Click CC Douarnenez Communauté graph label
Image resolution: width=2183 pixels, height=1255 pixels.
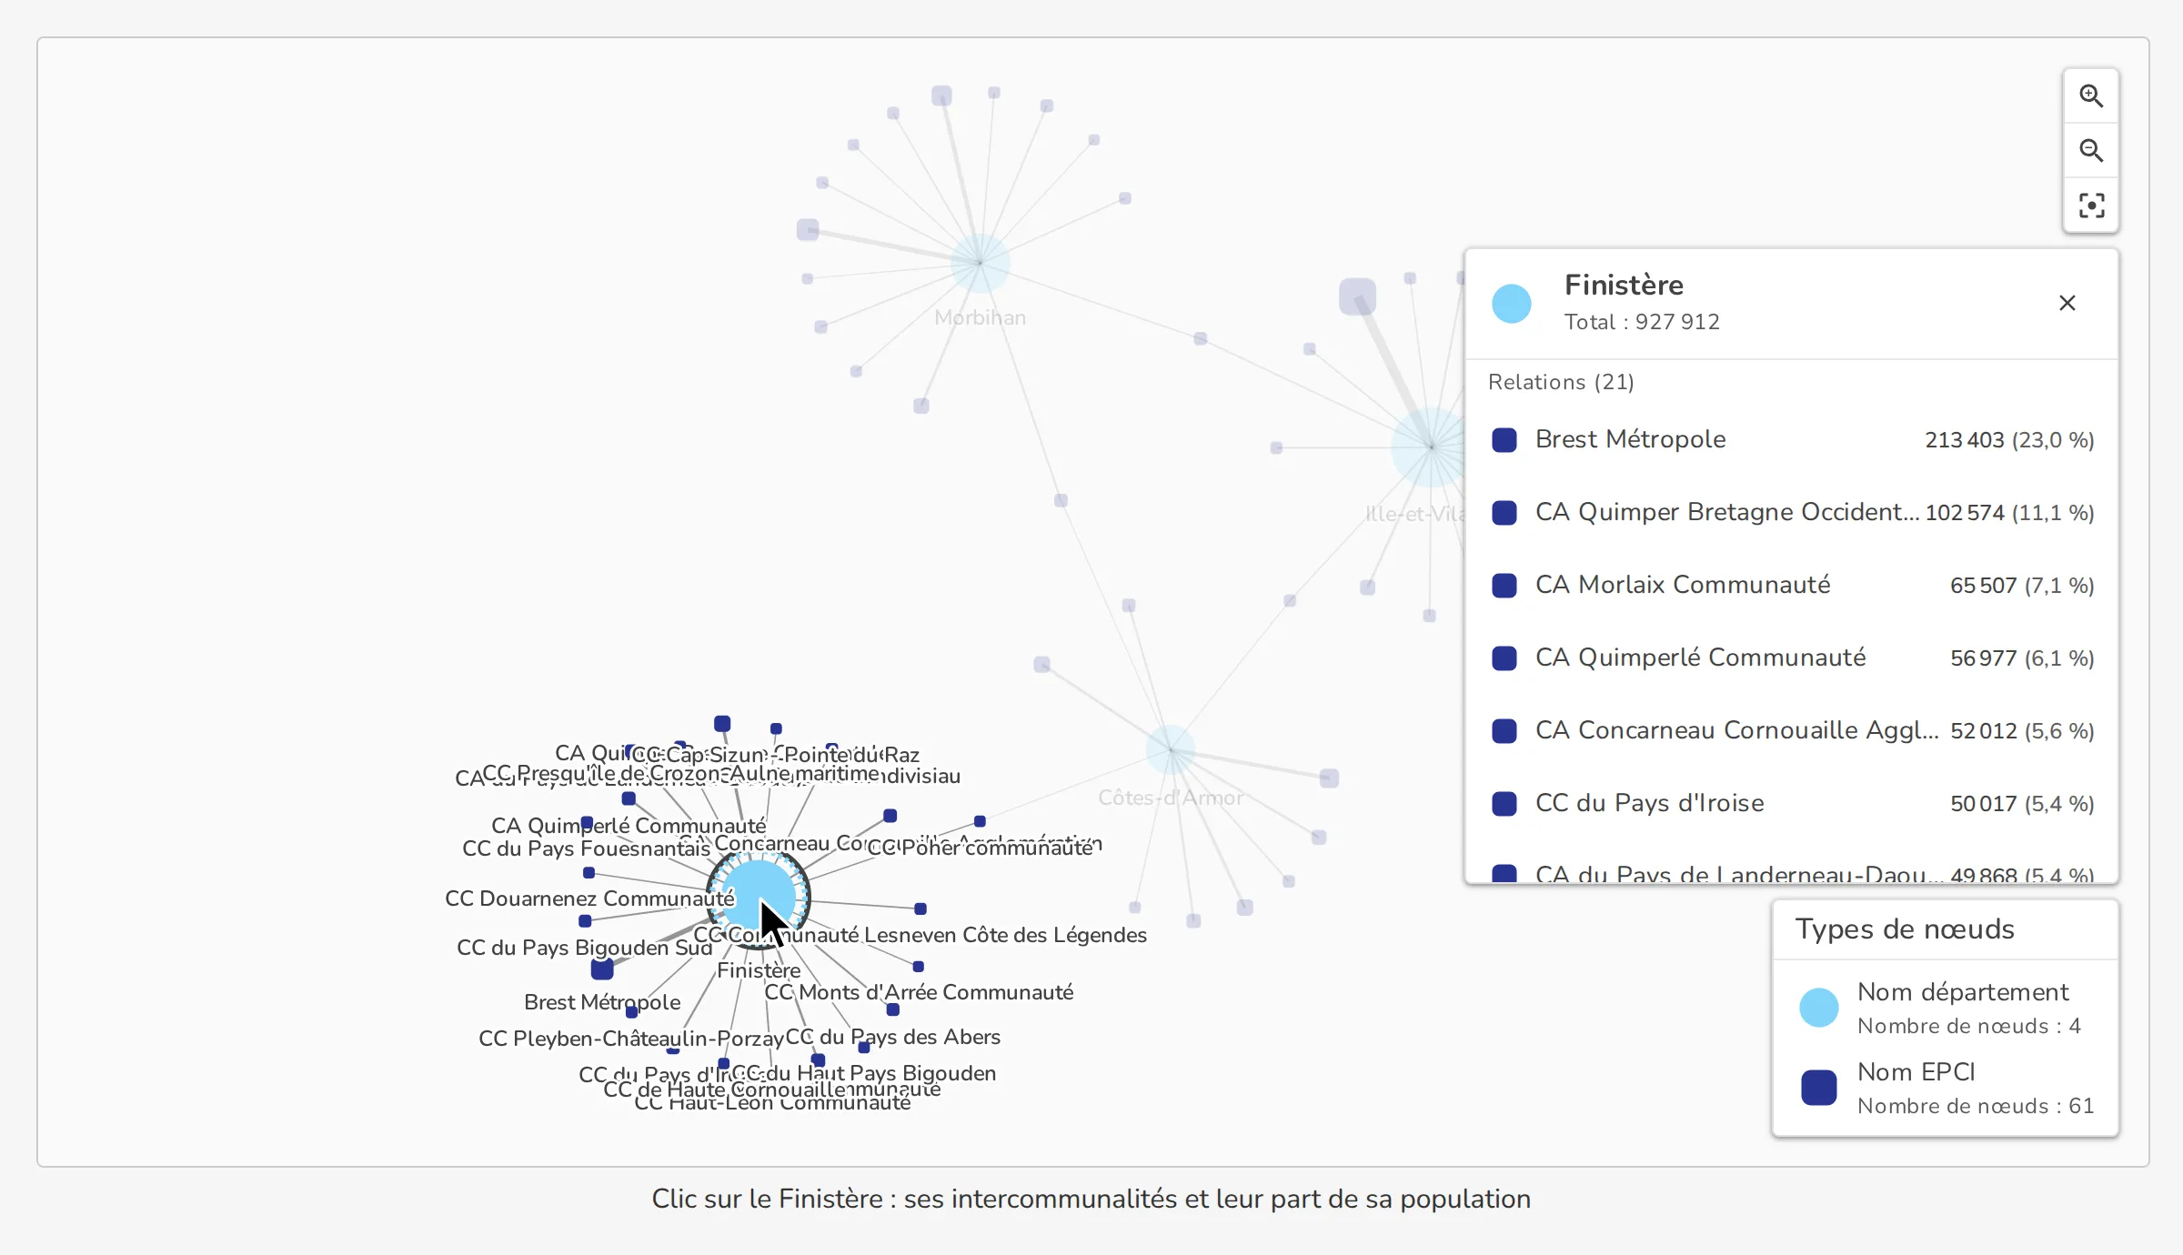pyautogui.click(x=589, y=899)
